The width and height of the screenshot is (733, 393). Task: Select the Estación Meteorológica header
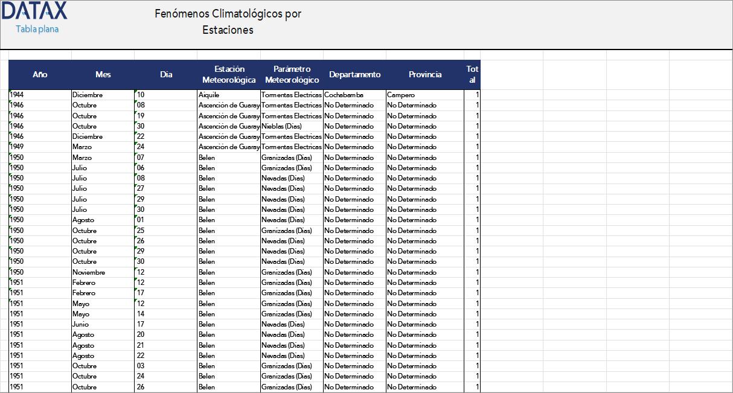click(229, 75)
